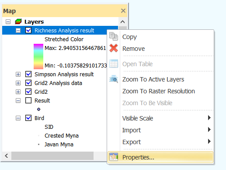Open Properties... from the context menu

click(x=160, y=157)
